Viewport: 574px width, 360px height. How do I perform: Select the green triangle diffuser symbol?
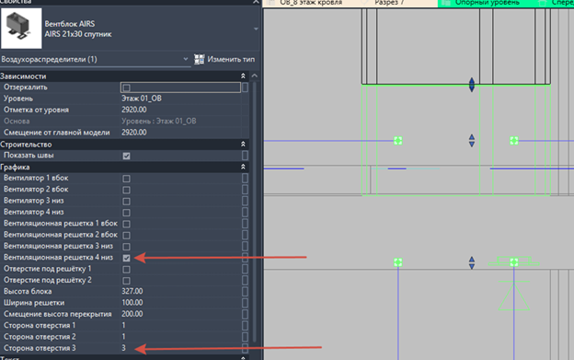[514, 296]
